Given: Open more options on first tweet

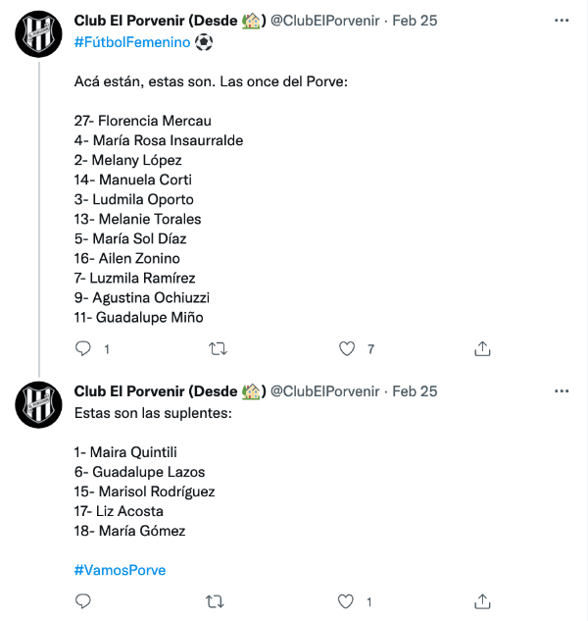Looking at the screenshot, I should click(x=562, y=21).
